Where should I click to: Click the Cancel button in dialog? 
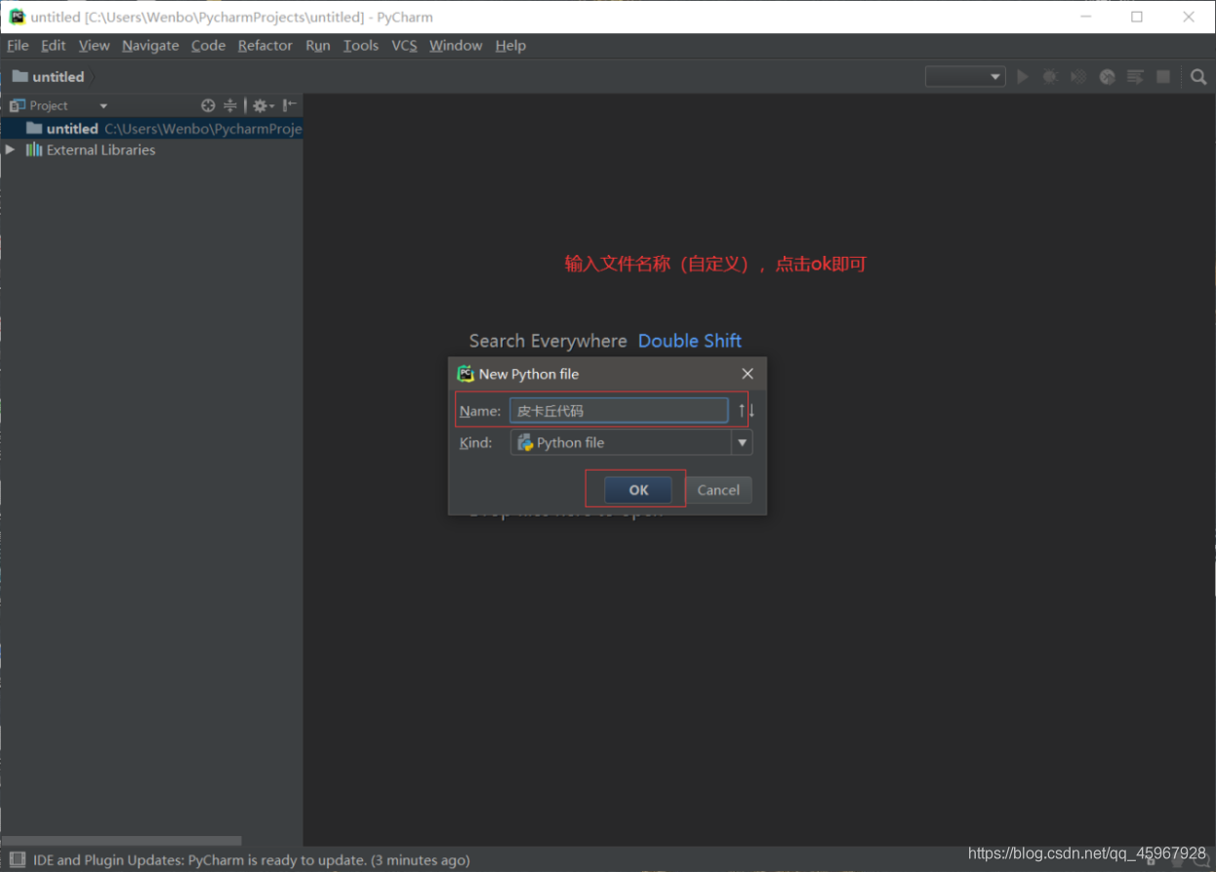tap(718, 490)
